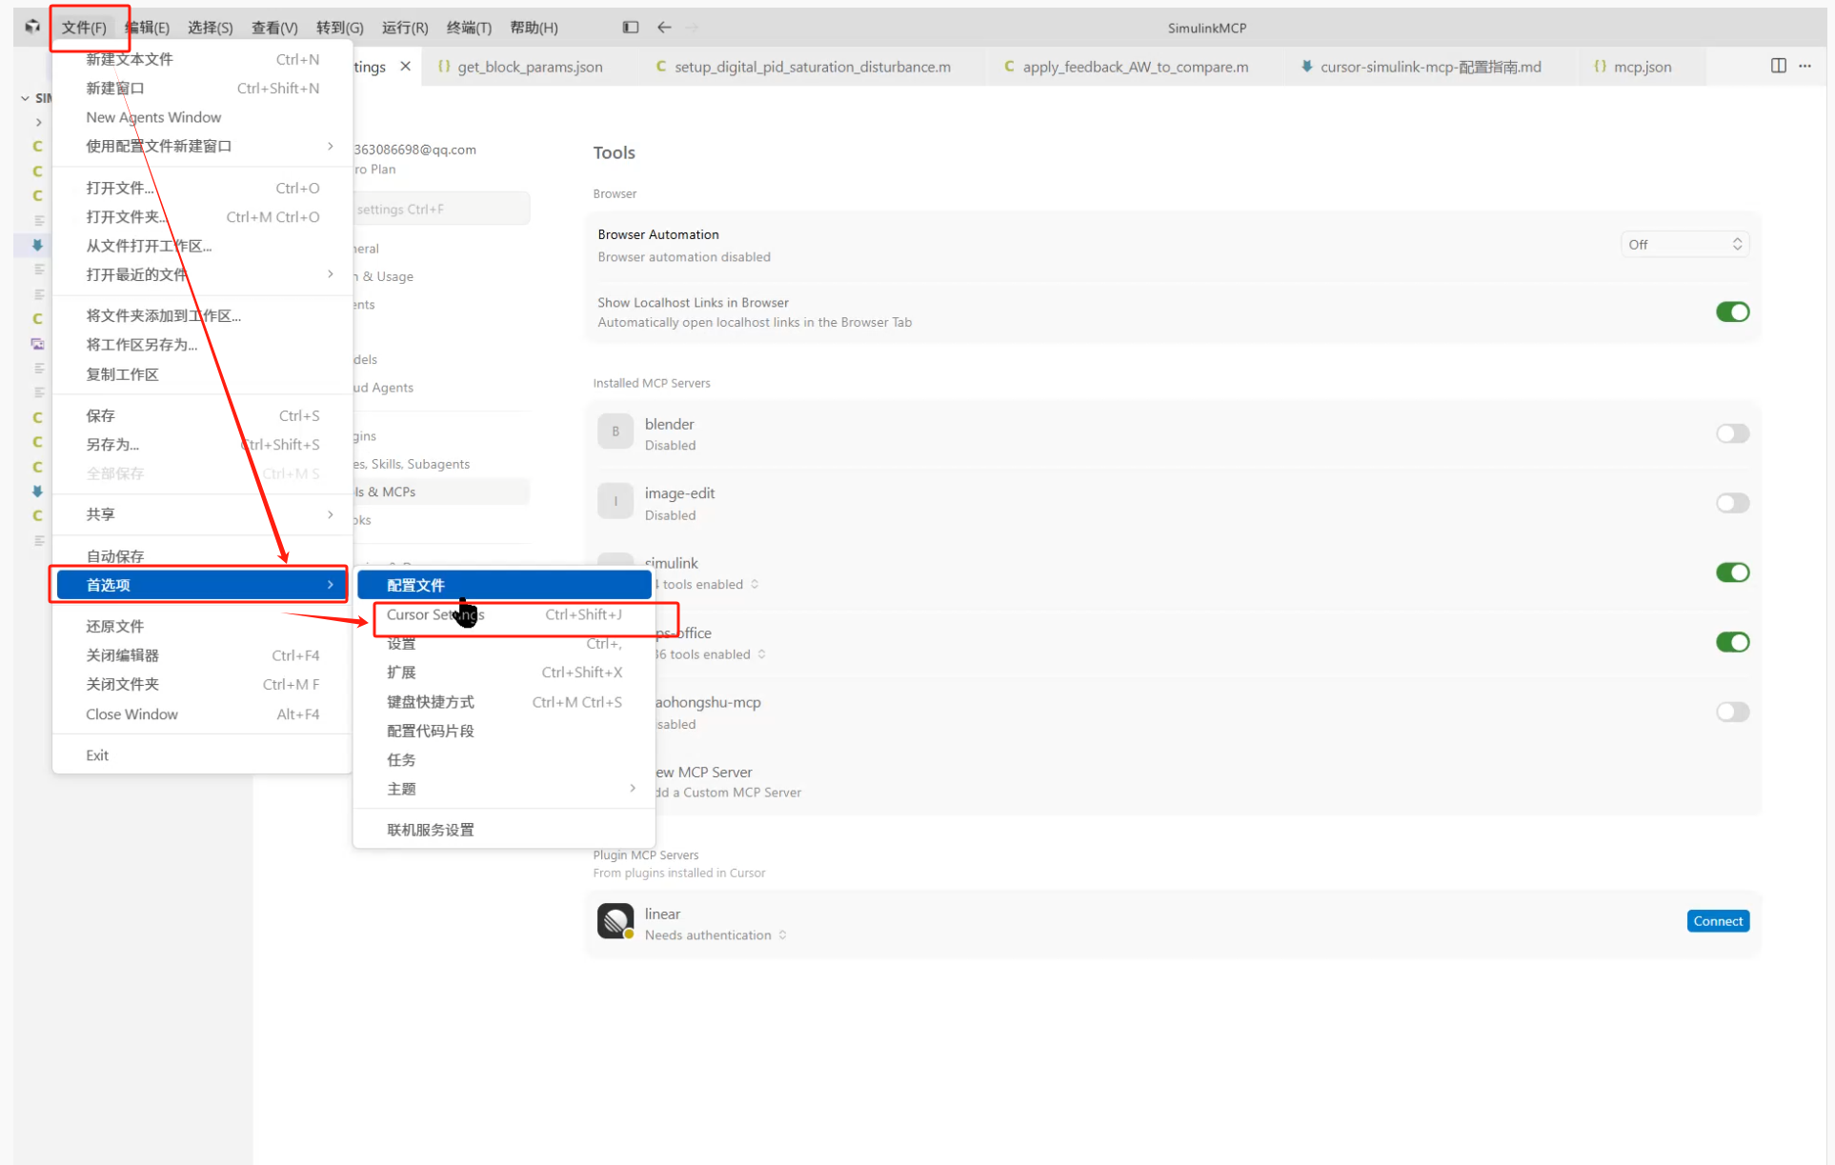The width and height of the screenshot is (1835, 1165).
Task: Click Exit in the file menu
Action: pyautogui.click(x=202, y=755)
